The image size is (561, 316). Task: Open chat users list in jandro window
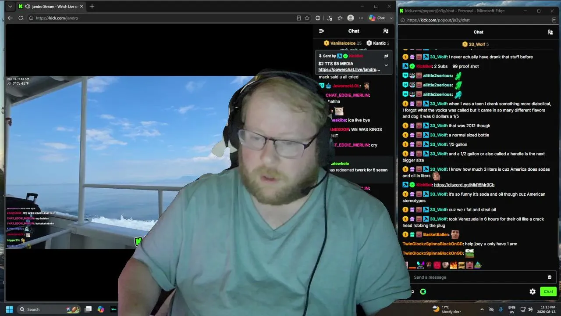(x=386, y=31)
